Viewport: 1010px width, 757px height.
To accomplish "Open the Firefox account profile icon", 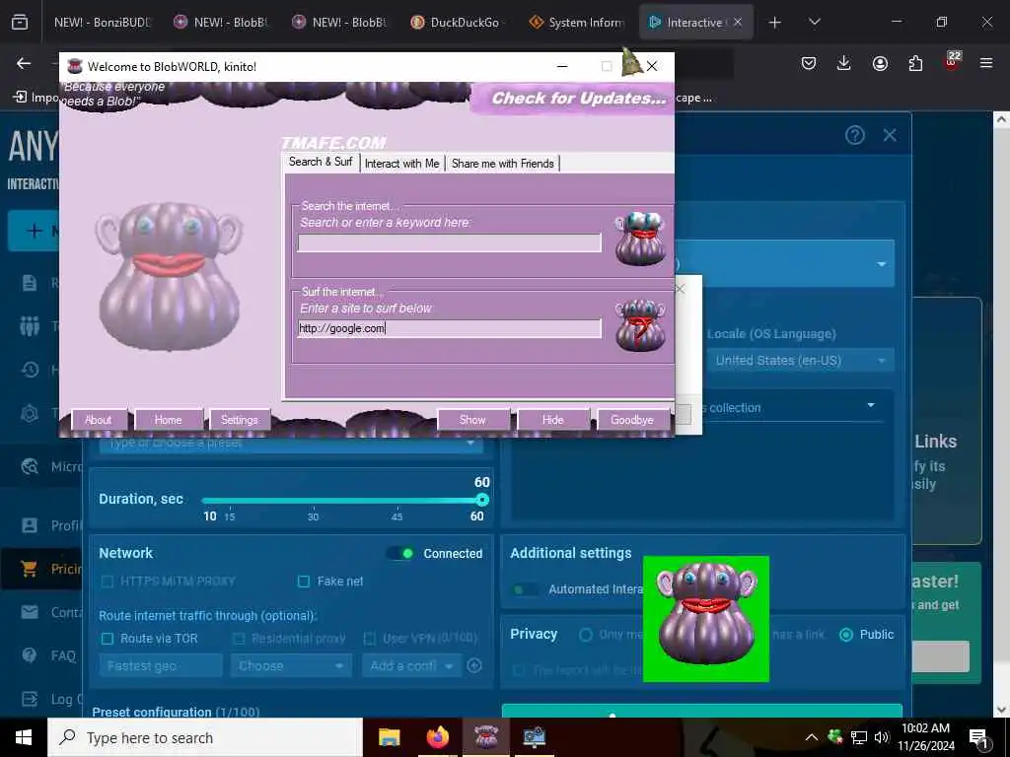I will 880,63.
